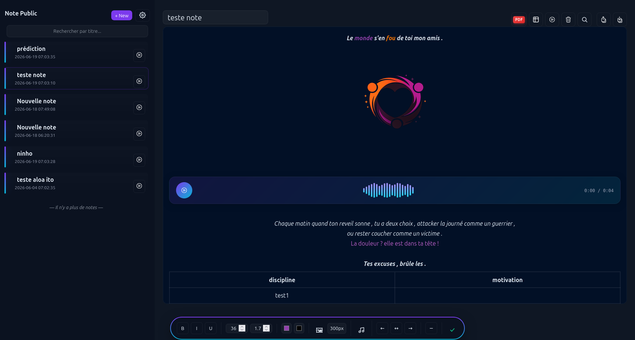This screenshot has height=340, width=635.
Task: Open the teste aloa ito note
Action: 77,183
